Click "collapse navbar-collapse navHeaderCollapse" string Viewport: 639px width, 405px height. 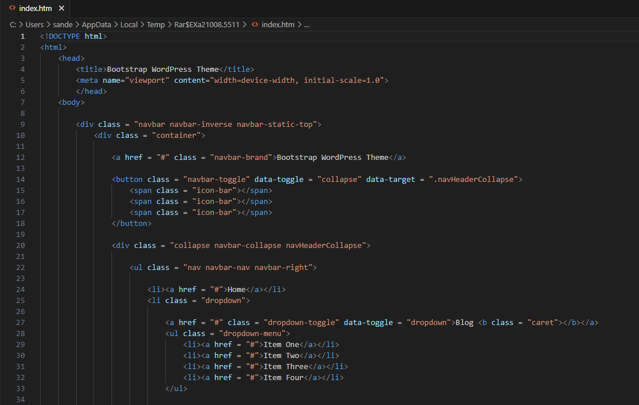click(x=268, y=246)
